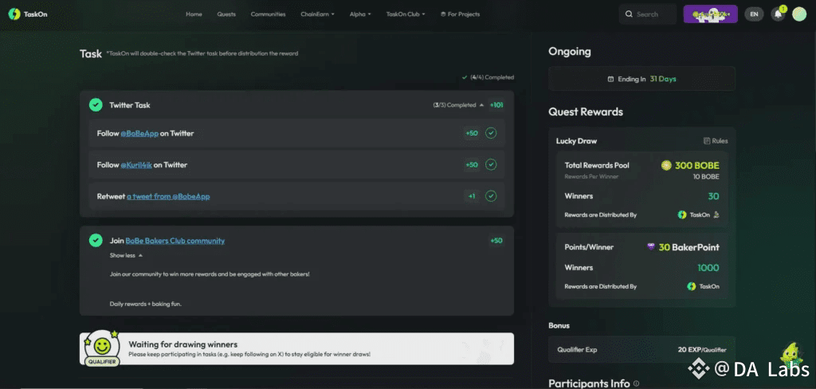Click the calendar icon next to Ending In
This screenshot has width=816, height=389.
tap(611, 79)
